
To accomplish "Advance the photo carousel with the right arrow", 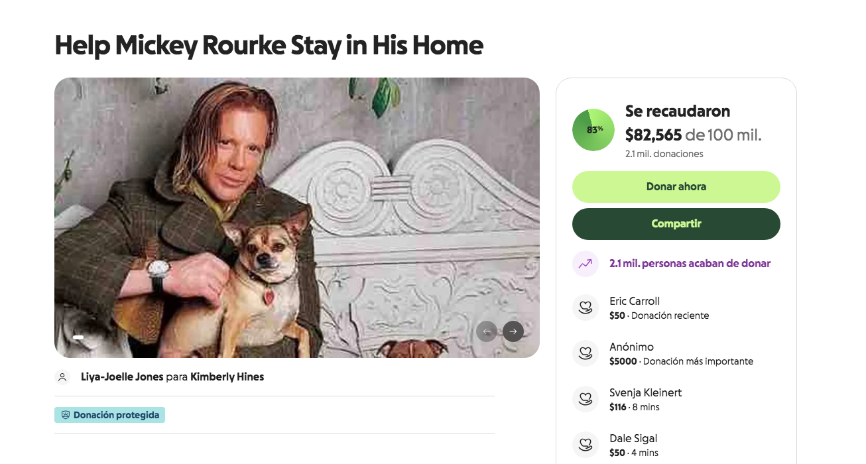I will (513, 331).
